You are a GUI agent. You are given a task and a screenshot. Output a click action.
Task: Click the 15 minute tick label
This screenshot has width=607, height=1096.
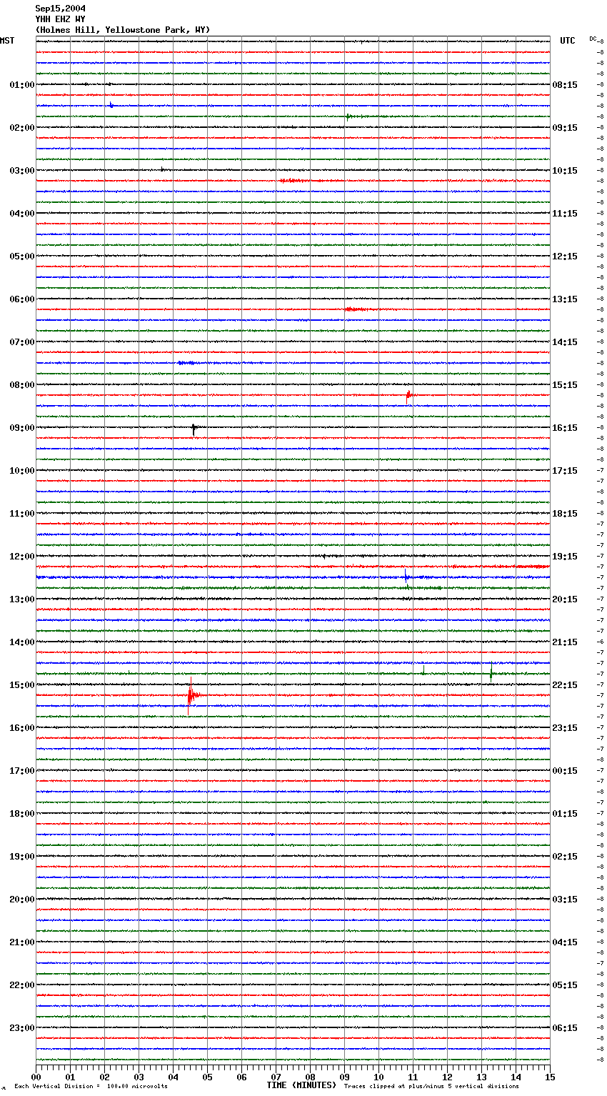pos(550,1077)
